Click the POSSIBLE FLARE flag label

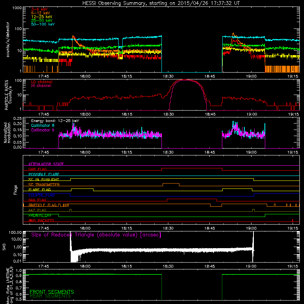tap(44, 174)
